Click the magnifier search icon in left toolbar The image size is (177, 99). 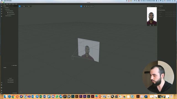pos(1,16)
